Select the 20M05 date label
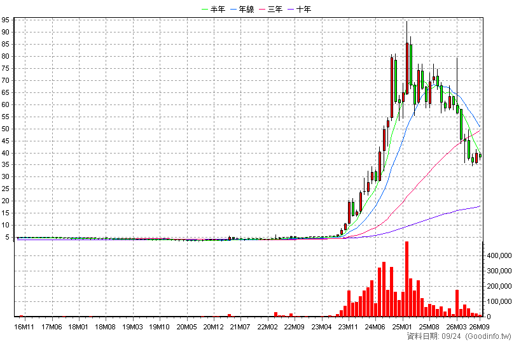 point(186,327)
